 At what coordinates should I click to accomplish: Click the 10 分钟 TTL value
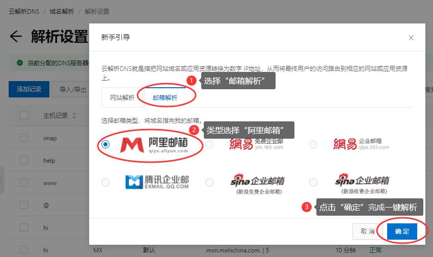(x=345, y=250)
